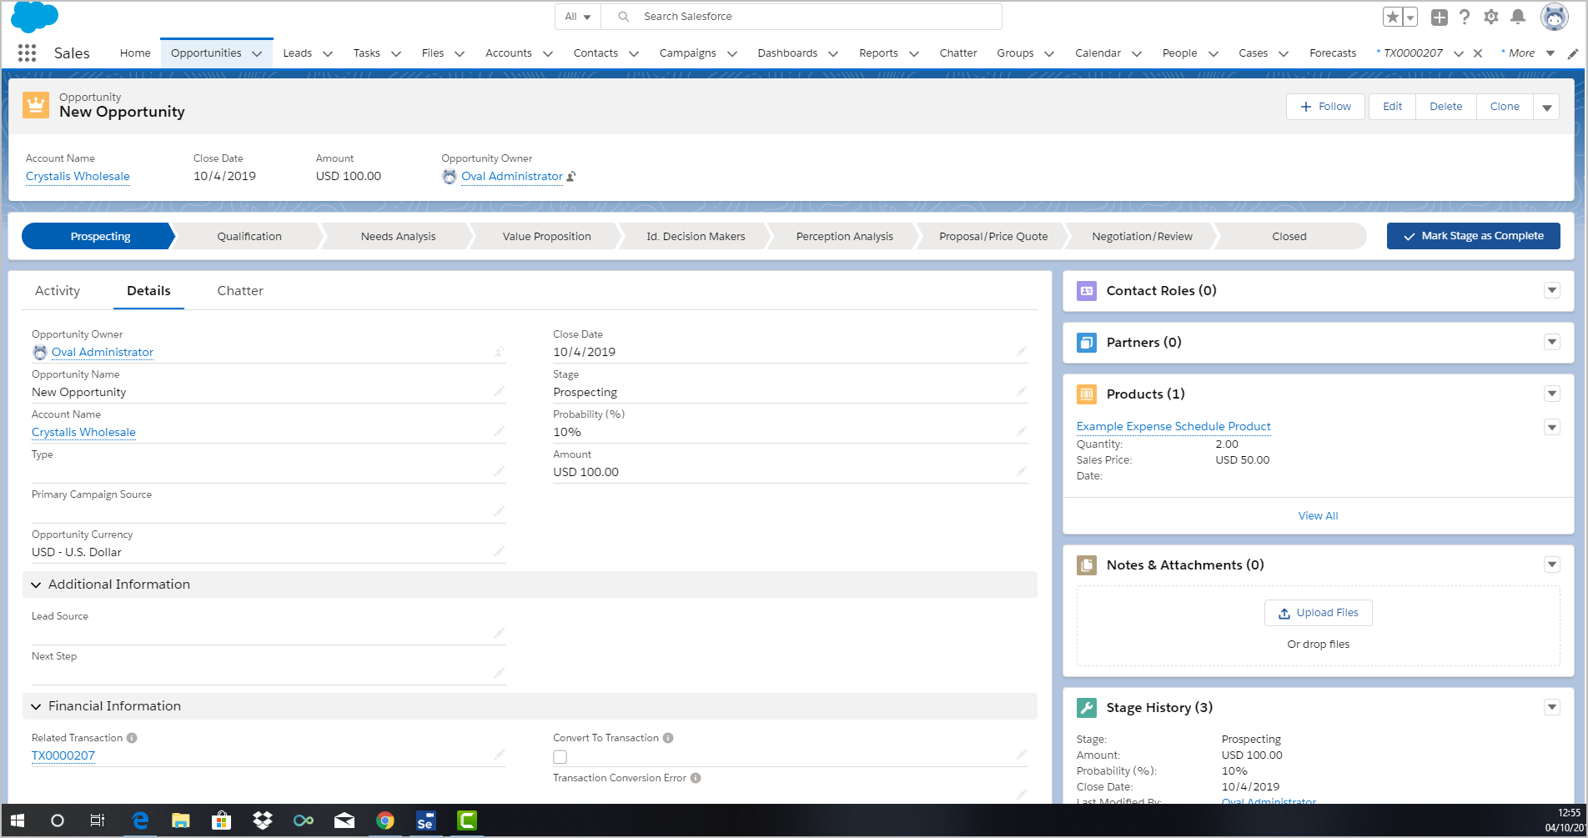The height and width of the screenshot is (838, 1588).
Task: Click the Clone button
Action: (x=1505, y=107)
